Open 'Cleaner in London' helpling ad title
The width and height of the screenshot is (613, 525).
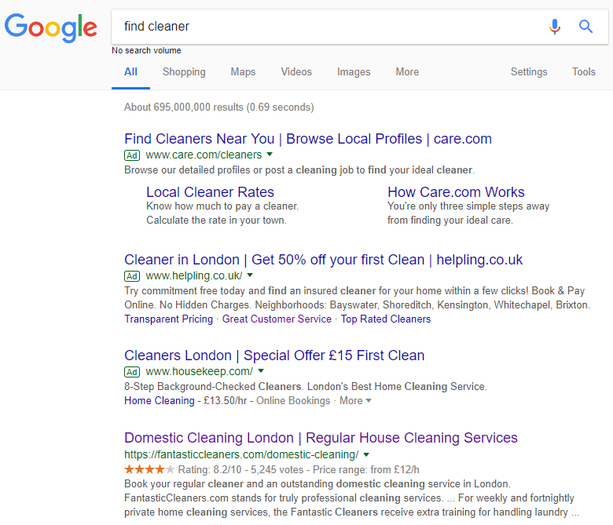[x=323, y=260]
